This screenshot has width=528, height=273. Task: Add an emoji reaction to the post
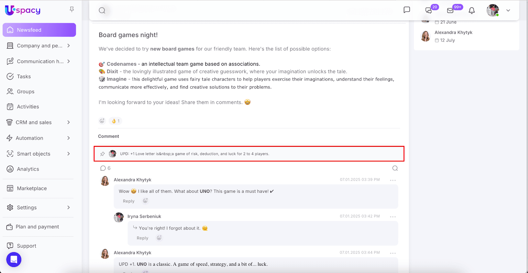point(102,121)
